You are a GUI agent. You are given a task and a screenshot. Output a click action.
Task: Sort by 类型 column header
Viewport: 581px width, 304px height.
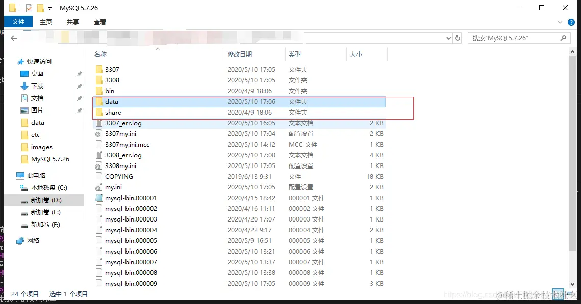click(x=295, y=54)
